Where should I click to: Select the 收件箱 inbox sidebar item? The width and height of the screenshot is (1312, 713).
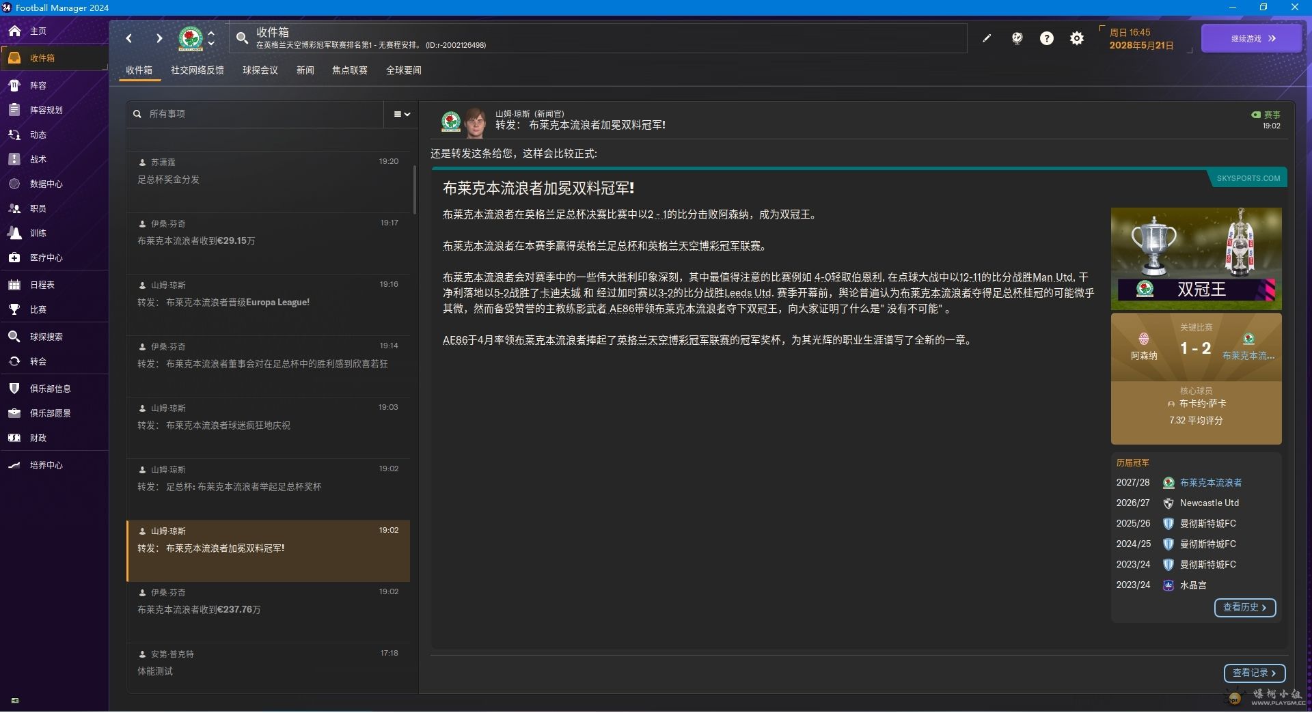pyautogui.click(x=54, y=58)
